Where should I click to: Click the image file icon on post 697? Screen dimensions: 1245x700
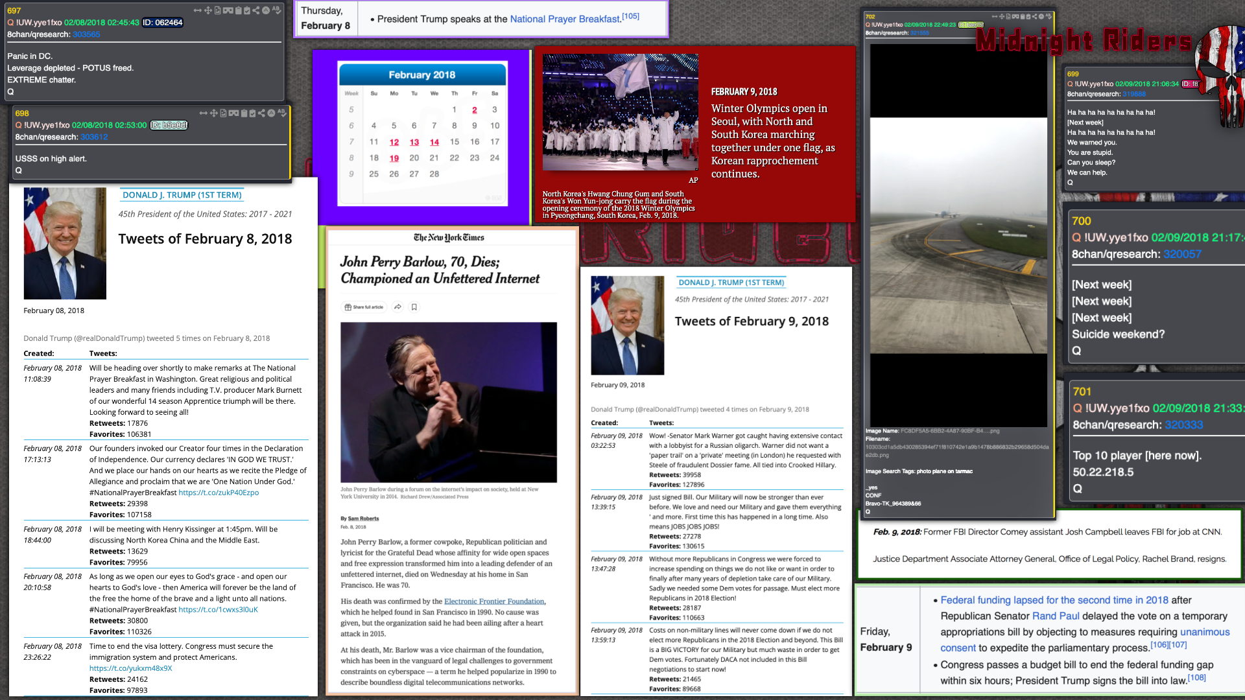(218, 10)
